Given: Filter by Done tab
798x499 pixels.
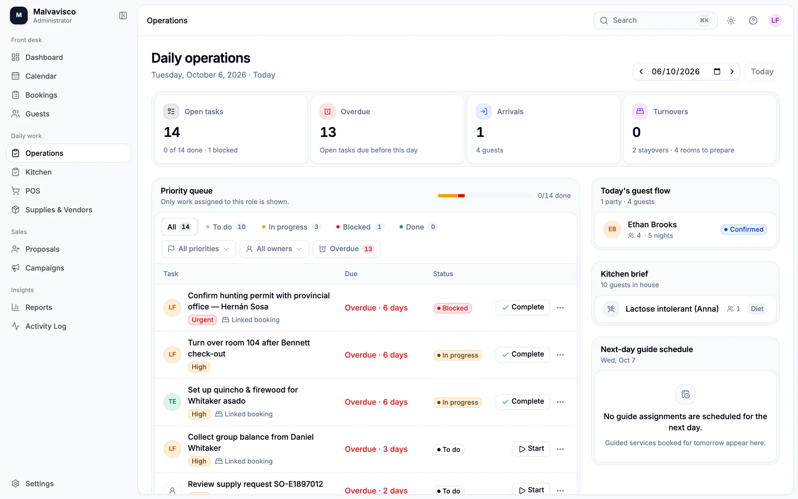Looking at the screenshot, I should point(418,227).
